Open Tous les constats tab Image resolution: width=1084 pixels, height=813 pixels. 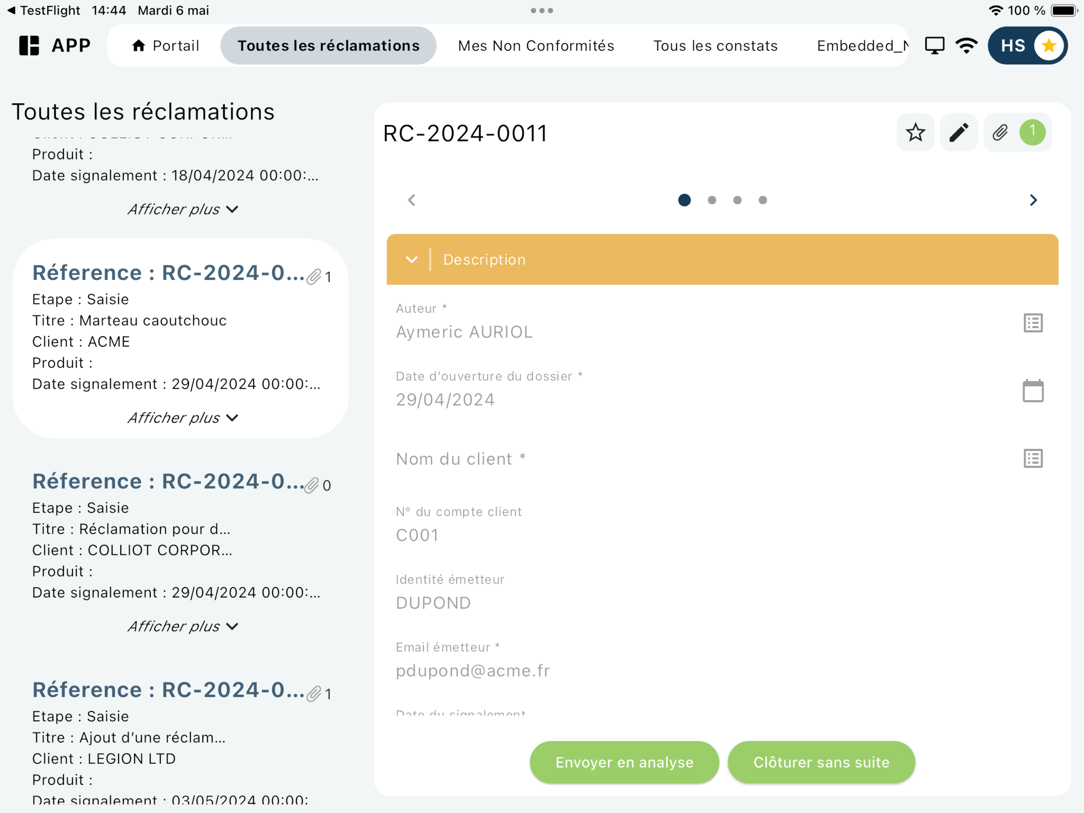(715, 46)
